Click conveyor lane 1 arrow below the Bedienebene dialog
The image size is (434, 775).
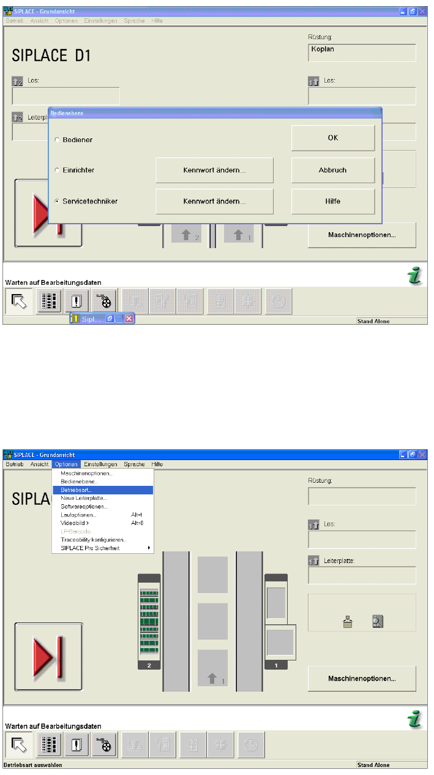pos(238,235)
